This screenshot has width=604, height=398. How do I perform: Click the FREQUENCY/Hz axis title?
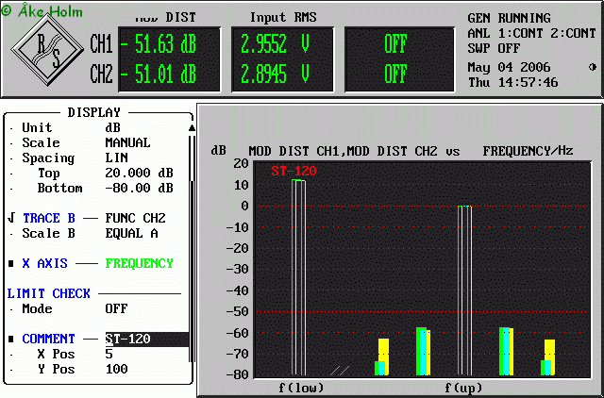point(528,151)
